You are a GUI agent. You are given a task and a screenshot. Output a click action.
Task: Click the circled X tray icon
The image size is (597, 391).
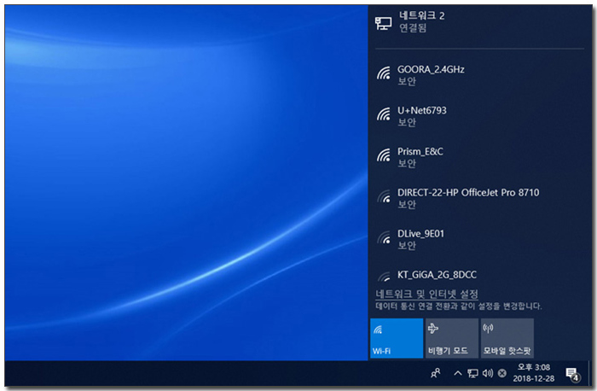click(x=502, y=373)
